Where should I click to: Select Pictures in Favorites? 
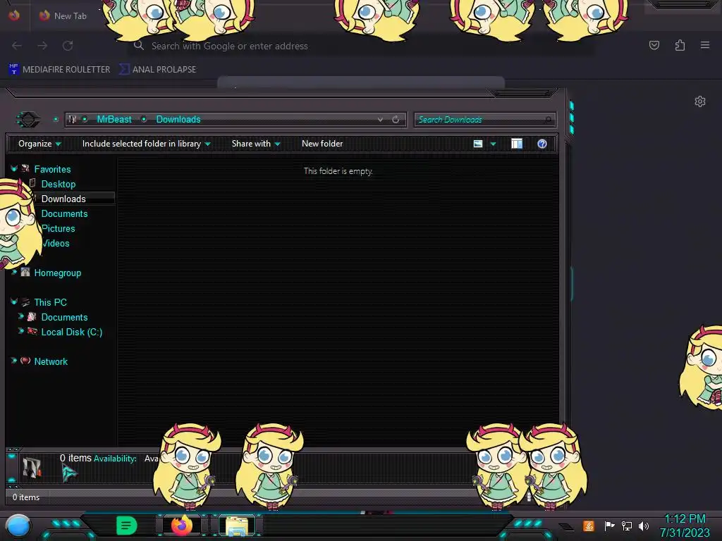(59, 228)
